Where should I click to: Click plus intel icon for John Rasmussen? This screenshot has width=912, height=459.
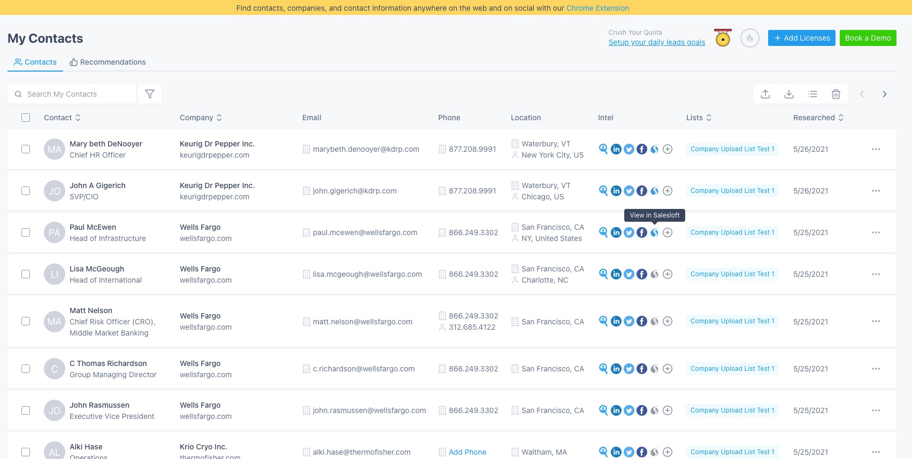tap(668, 410)
